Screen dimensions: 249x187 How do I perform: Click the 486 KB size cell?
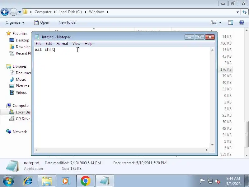pyautogui.click(x=226, y=43)
